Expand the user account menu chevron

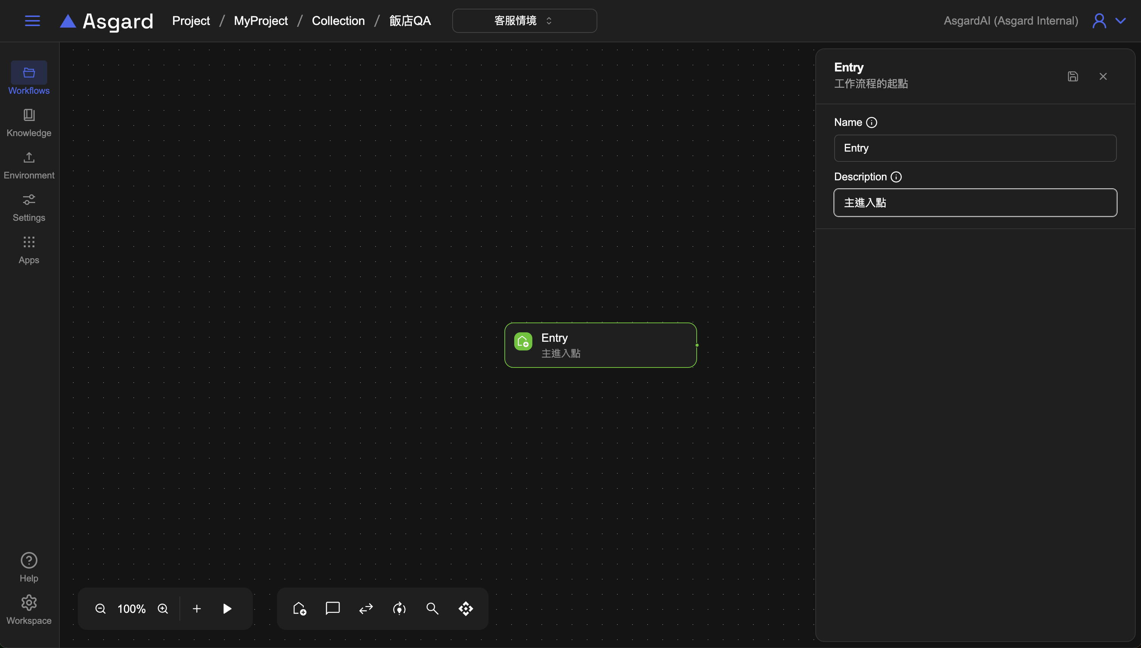(x=1121, y=21)
